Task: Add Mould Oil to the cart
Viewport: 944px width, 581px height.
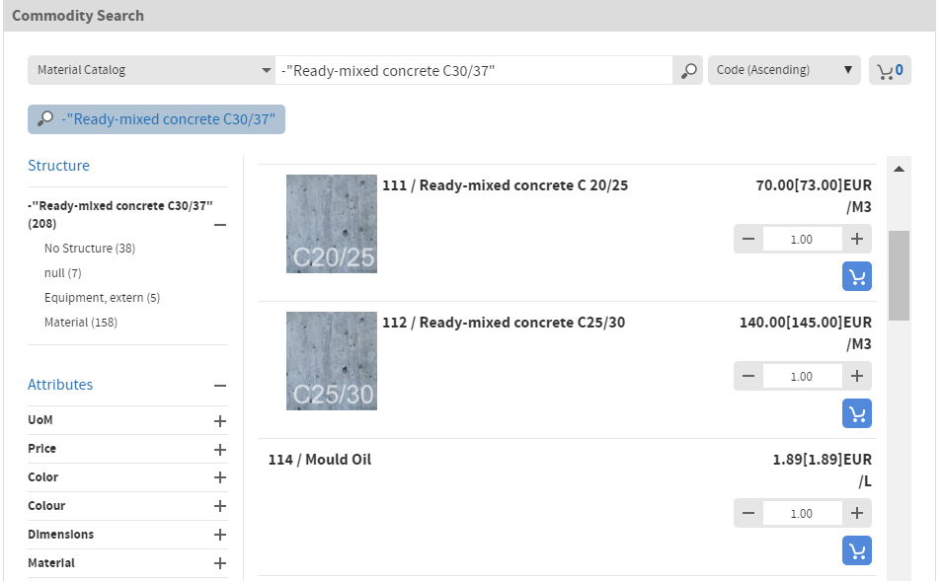Action: tap(857, 551)
